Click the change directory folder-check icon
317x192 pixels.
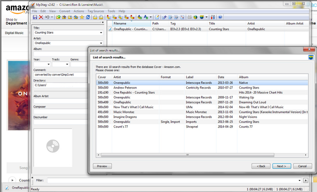pyautogui.click(x=58, y=17)
